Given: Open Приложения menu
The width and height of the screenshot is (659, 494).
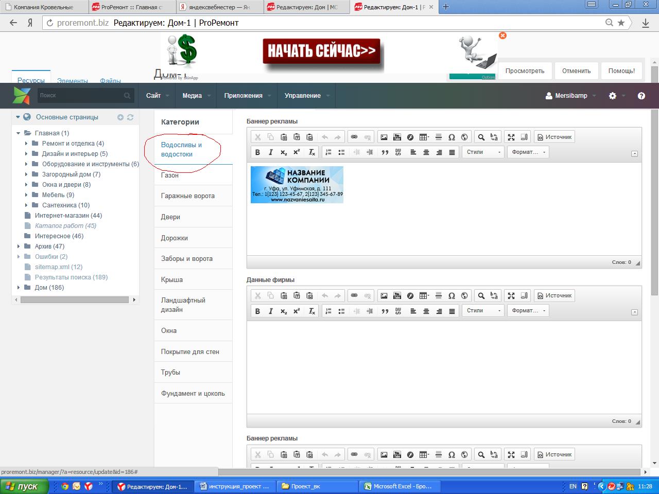Looking at the screenshot, I should [247, 96].
